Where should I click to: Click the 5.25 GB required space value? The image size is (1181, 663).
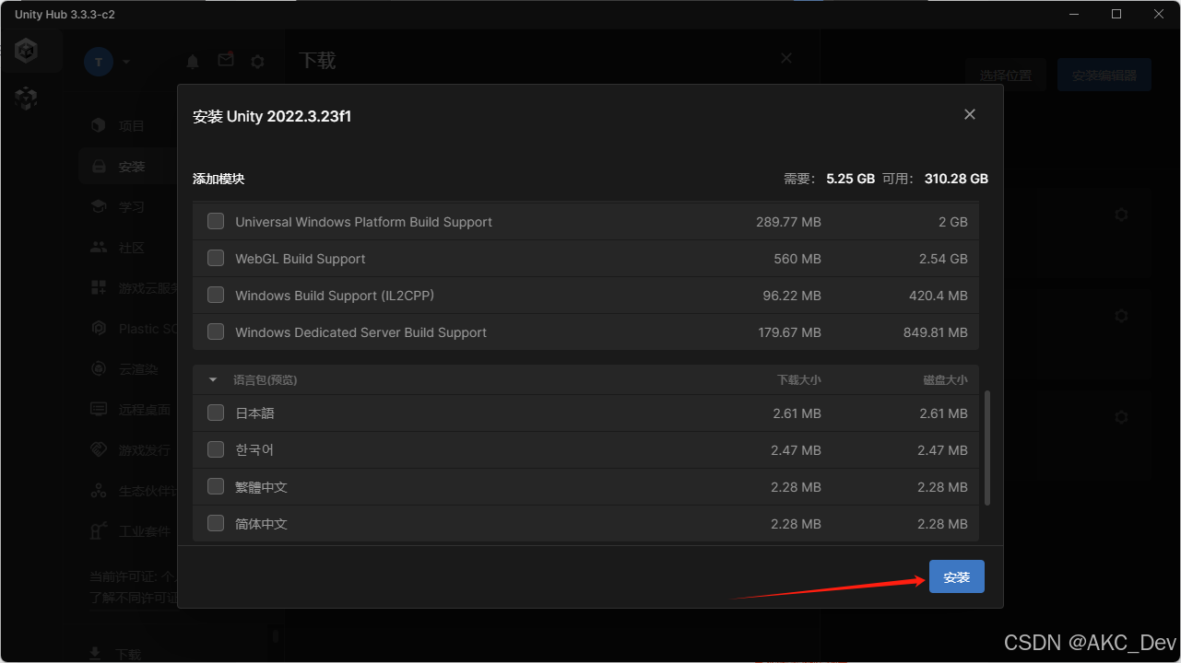coord(851,179)
